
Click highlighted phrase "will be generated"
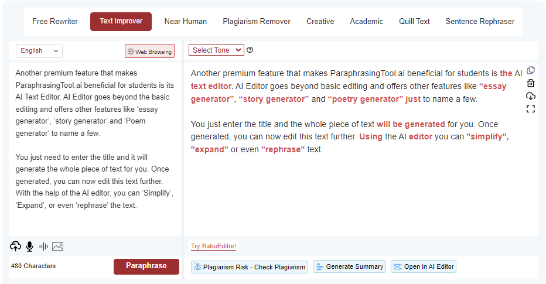tap(411, 124)
